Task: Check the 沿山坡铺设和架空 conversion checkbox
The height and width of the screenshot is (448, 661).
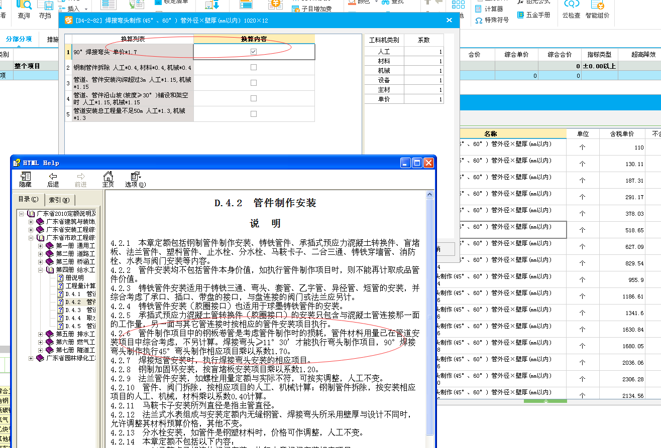Action: (x=254, y=98)
